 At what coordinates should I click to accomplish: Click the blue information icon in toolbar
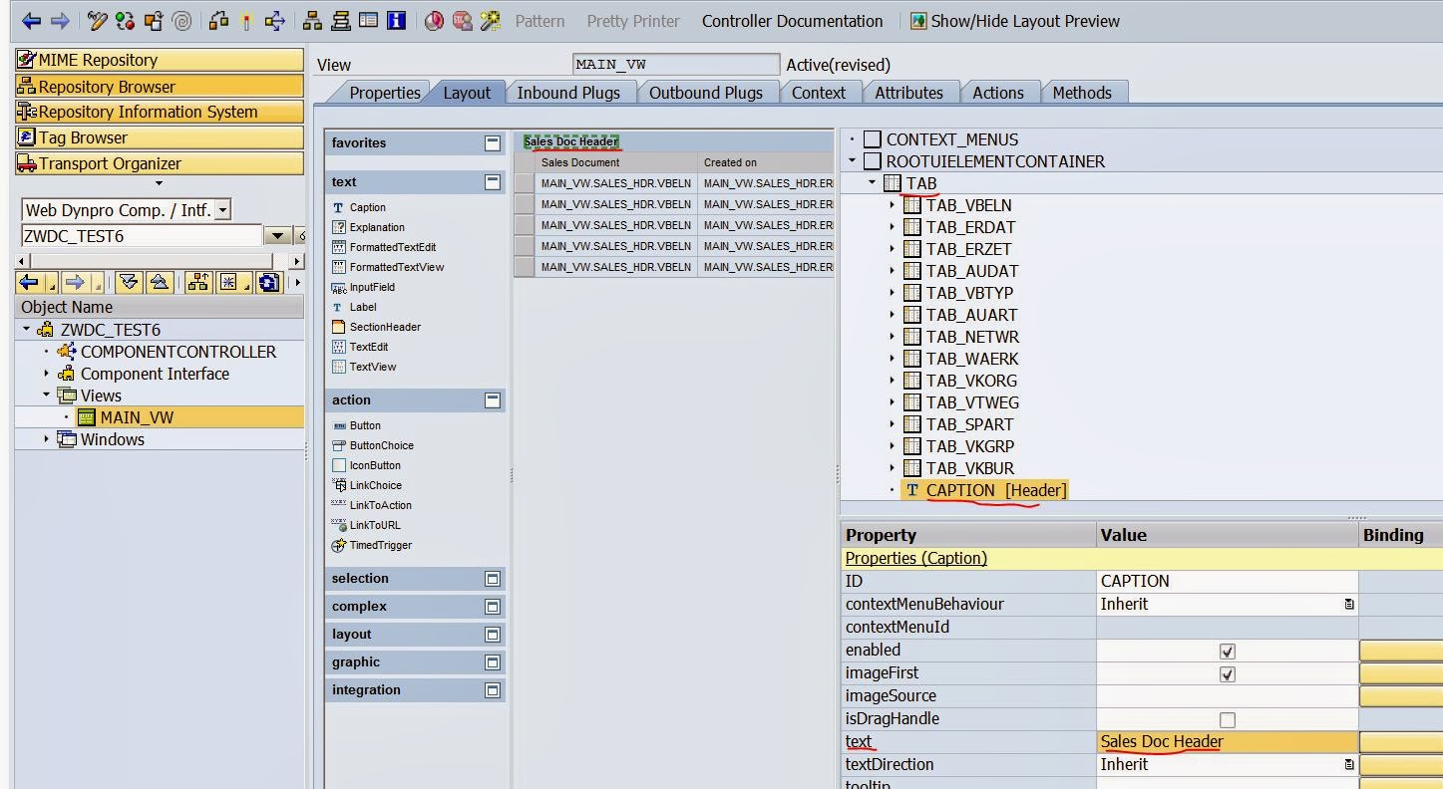point(396,21)
